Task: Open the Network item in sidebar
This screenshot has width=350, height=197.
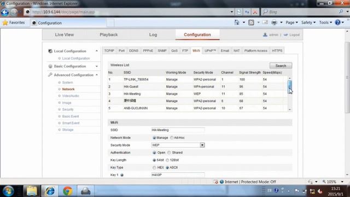Action: pos(68,89)
